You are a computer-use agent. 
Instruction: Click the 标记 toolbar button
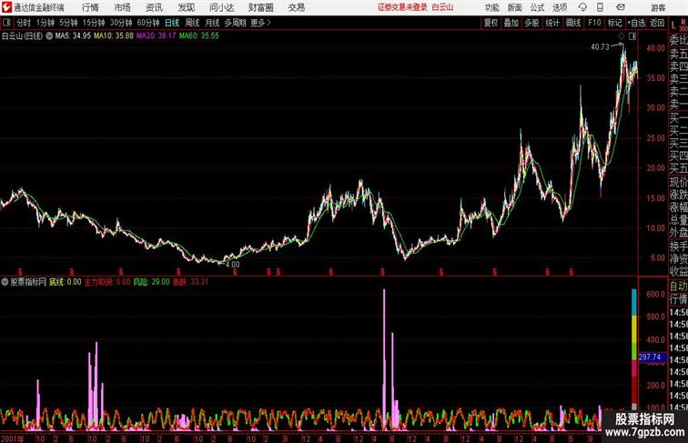[x=614, y=23]
